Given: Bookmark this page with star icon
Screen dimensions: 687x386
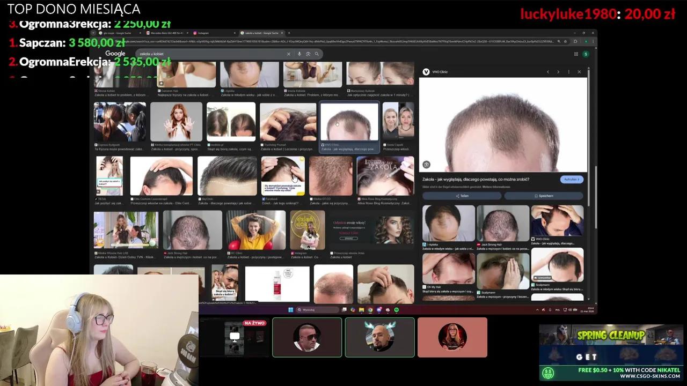Looking at the screenshot, I should (565, 41).
